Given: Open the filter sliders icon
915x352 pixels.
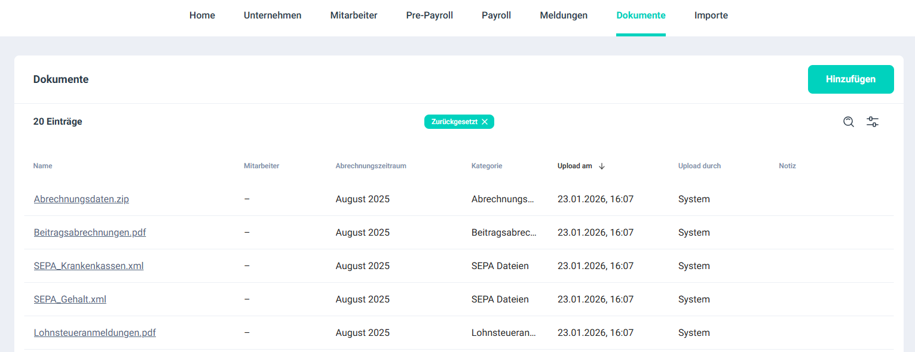Looking at the screenshot, I should point(873,122).
